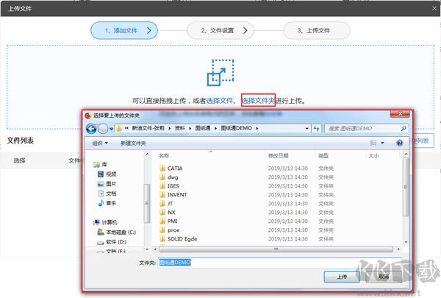Sort by the 大小 column header
Image resolution: width=441 pixels, height=298 pixels.
point(373,156)
